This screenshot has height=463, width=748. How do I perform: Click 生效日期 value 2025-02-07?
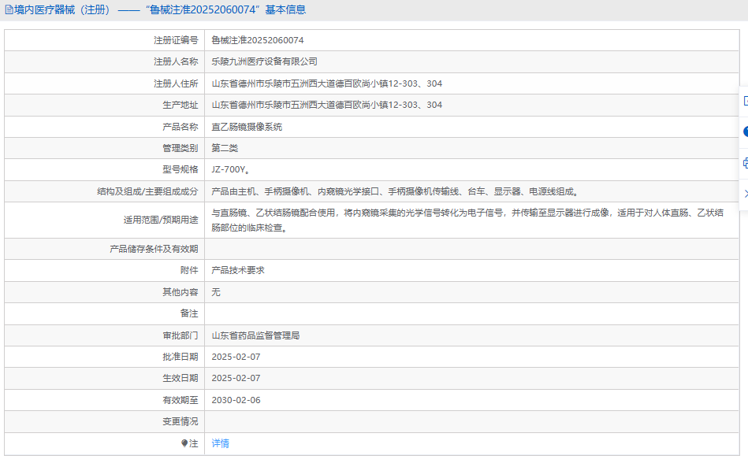(236, 378)
